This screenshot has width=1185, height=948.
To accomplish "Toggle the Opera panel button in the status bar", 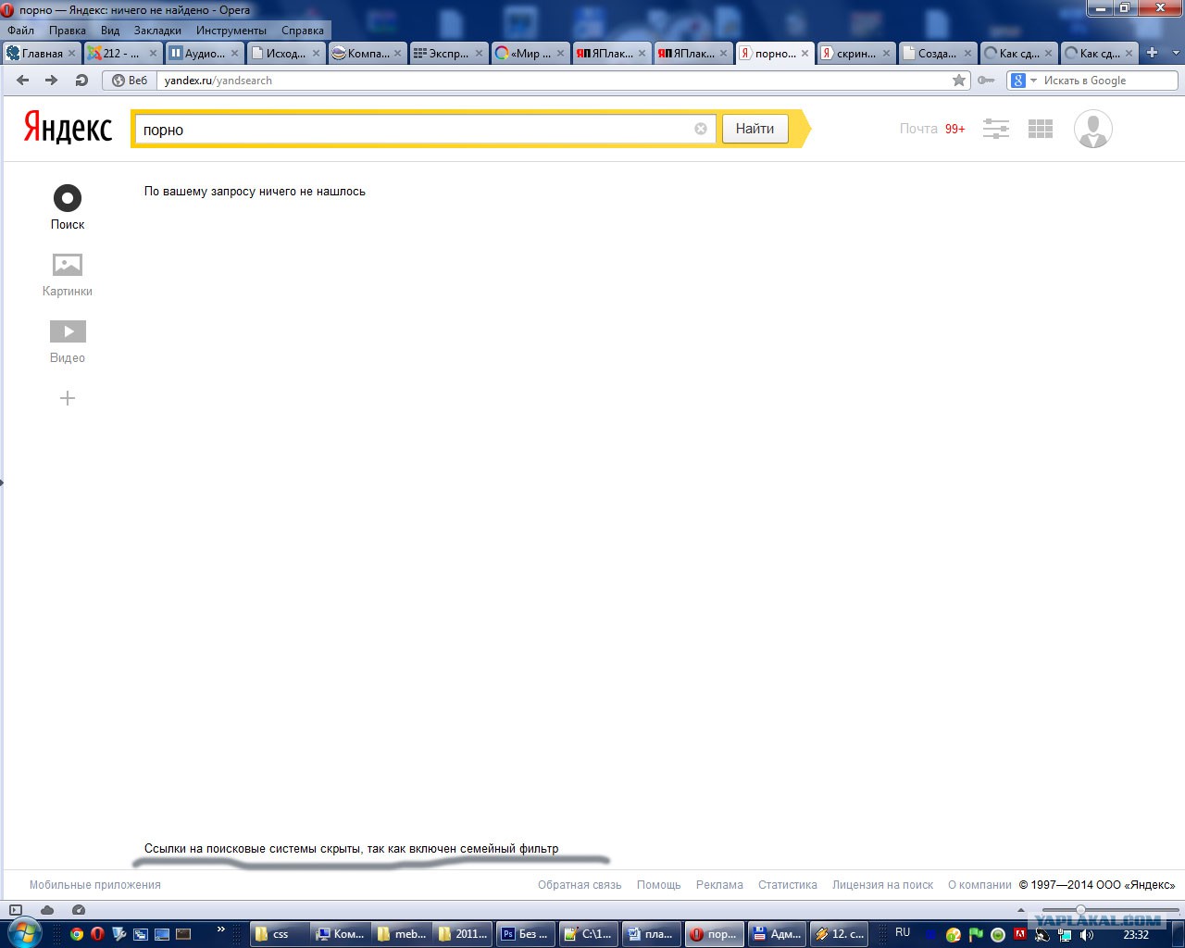I will [x=15, y=910].
